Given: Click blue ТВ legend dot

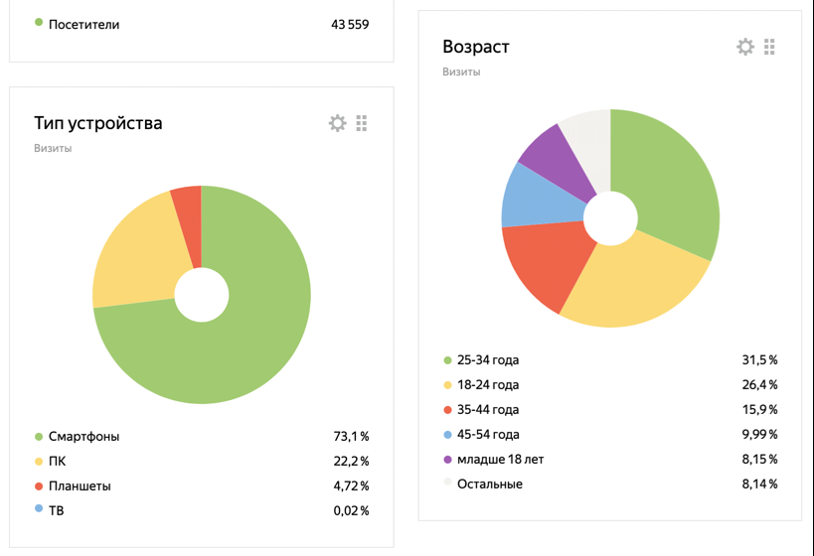Looking at the screenshot, I should pyautogui.click(x=39, y=509).
